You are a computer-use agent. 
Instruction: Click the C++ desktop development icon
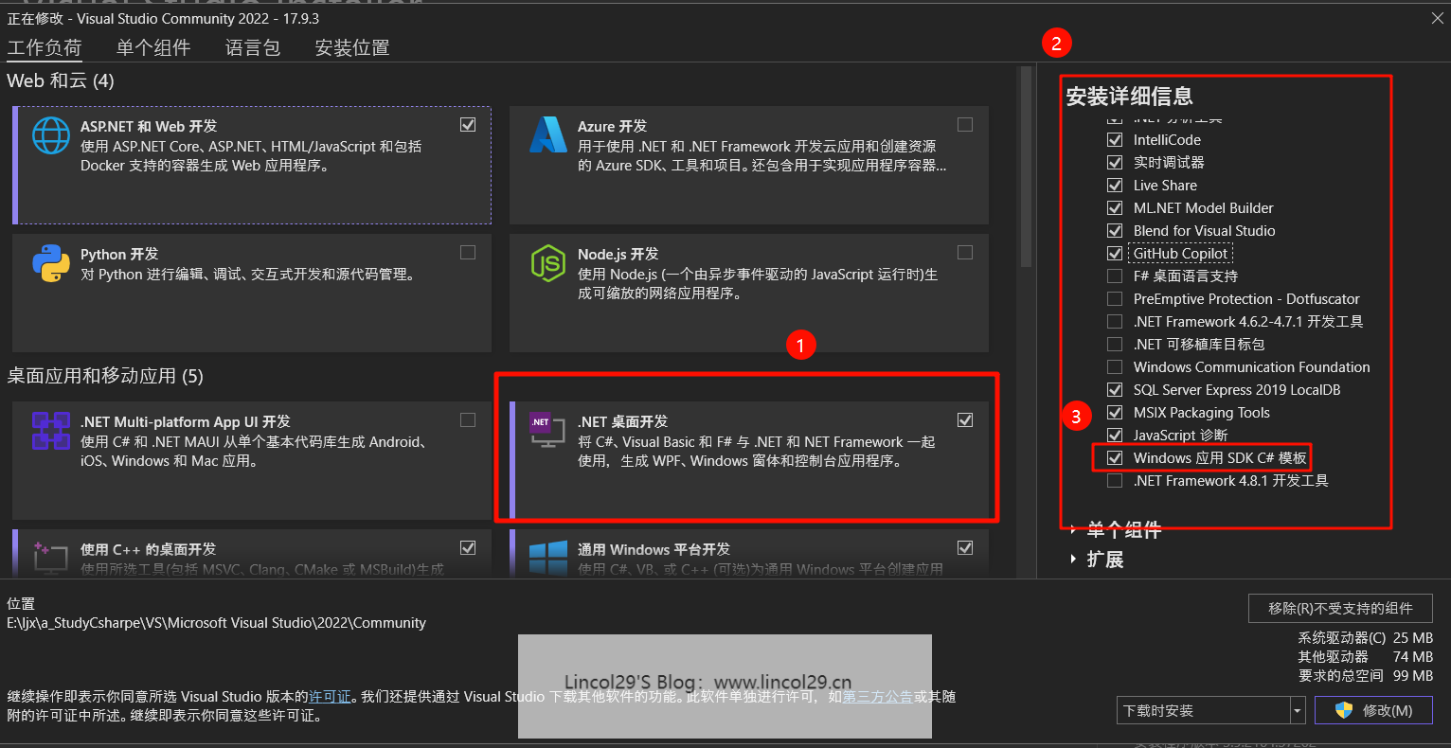[51, 557]
